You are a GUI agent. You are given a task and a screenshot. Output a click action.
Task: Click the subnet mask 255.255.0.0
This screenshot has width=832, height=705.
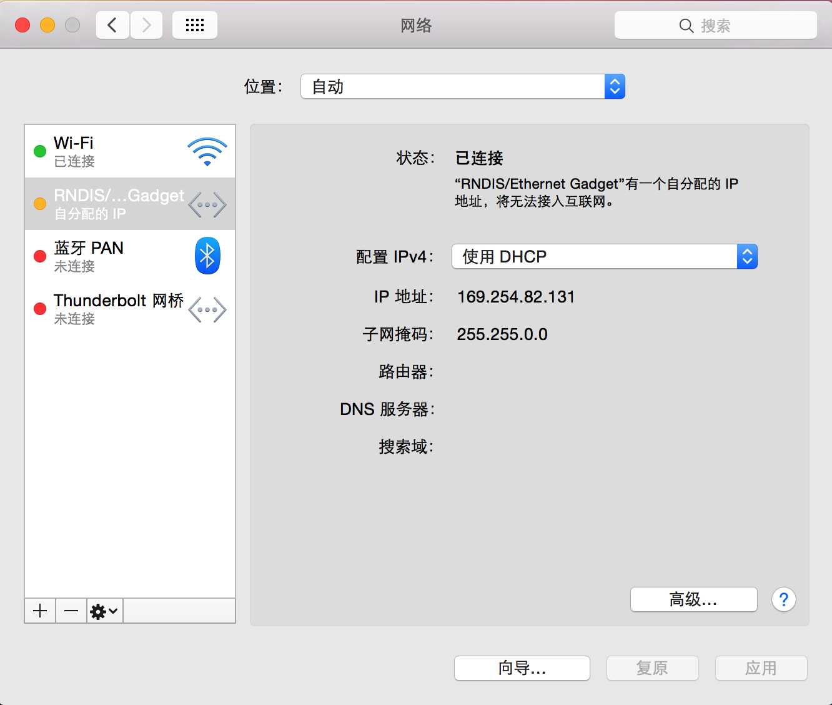coord(502,334)
